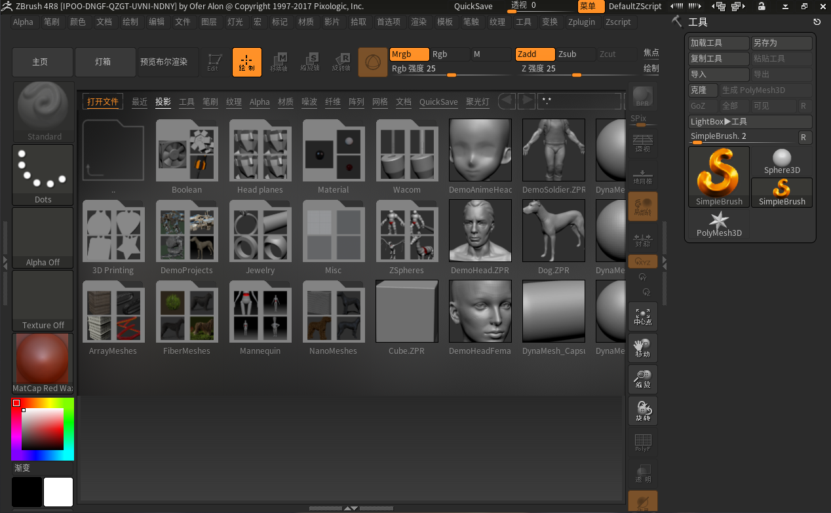The image size is (831, 513).
Task: Toggle the Rgb paint mode
Action: tap(449, 54)
